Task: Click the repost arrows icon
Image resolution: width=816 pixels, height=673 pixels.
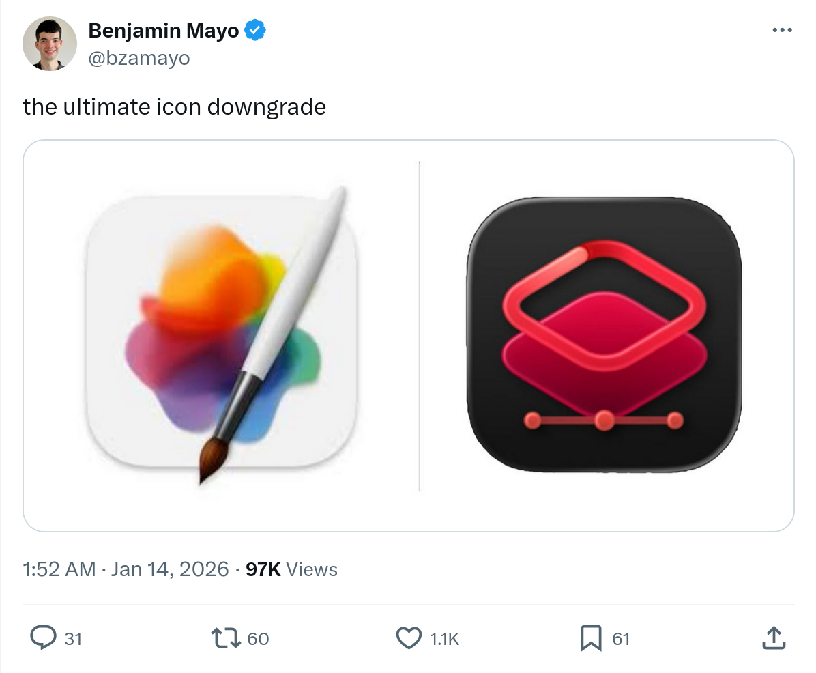Action: coord(226,638)
